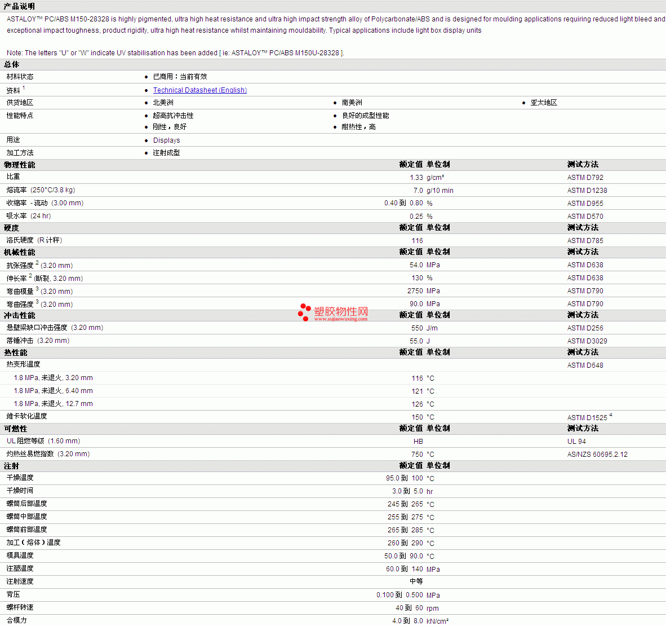
Task: Click the melt flow value '7.0'
Action: pos(419,191)
